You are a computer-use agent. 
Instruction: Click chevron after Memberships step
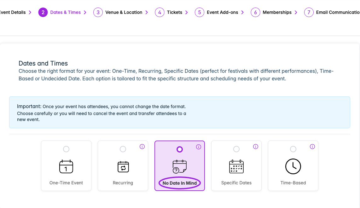(296, 12)
